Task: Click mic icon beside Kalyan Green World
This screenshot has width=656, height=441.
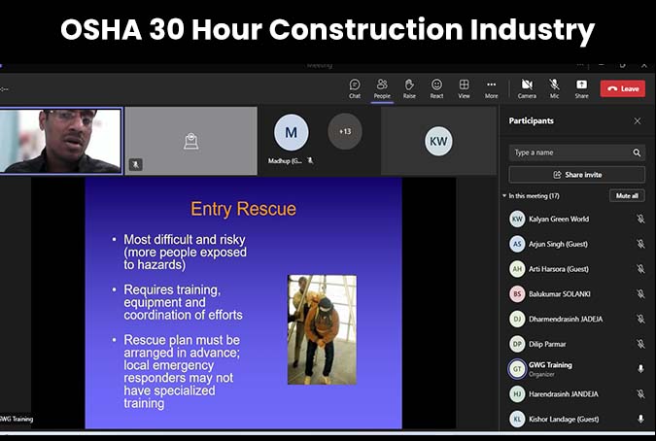Action: (x=640, y=220)
